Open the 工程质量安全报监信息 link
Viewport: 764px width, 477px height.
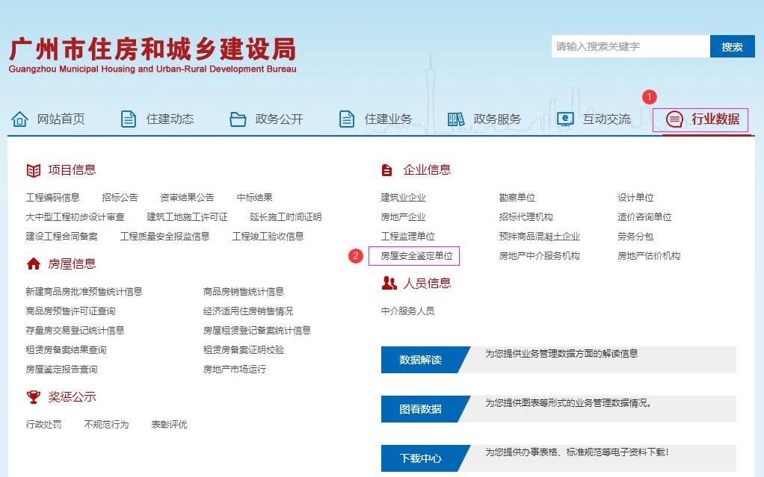(164, 237)
